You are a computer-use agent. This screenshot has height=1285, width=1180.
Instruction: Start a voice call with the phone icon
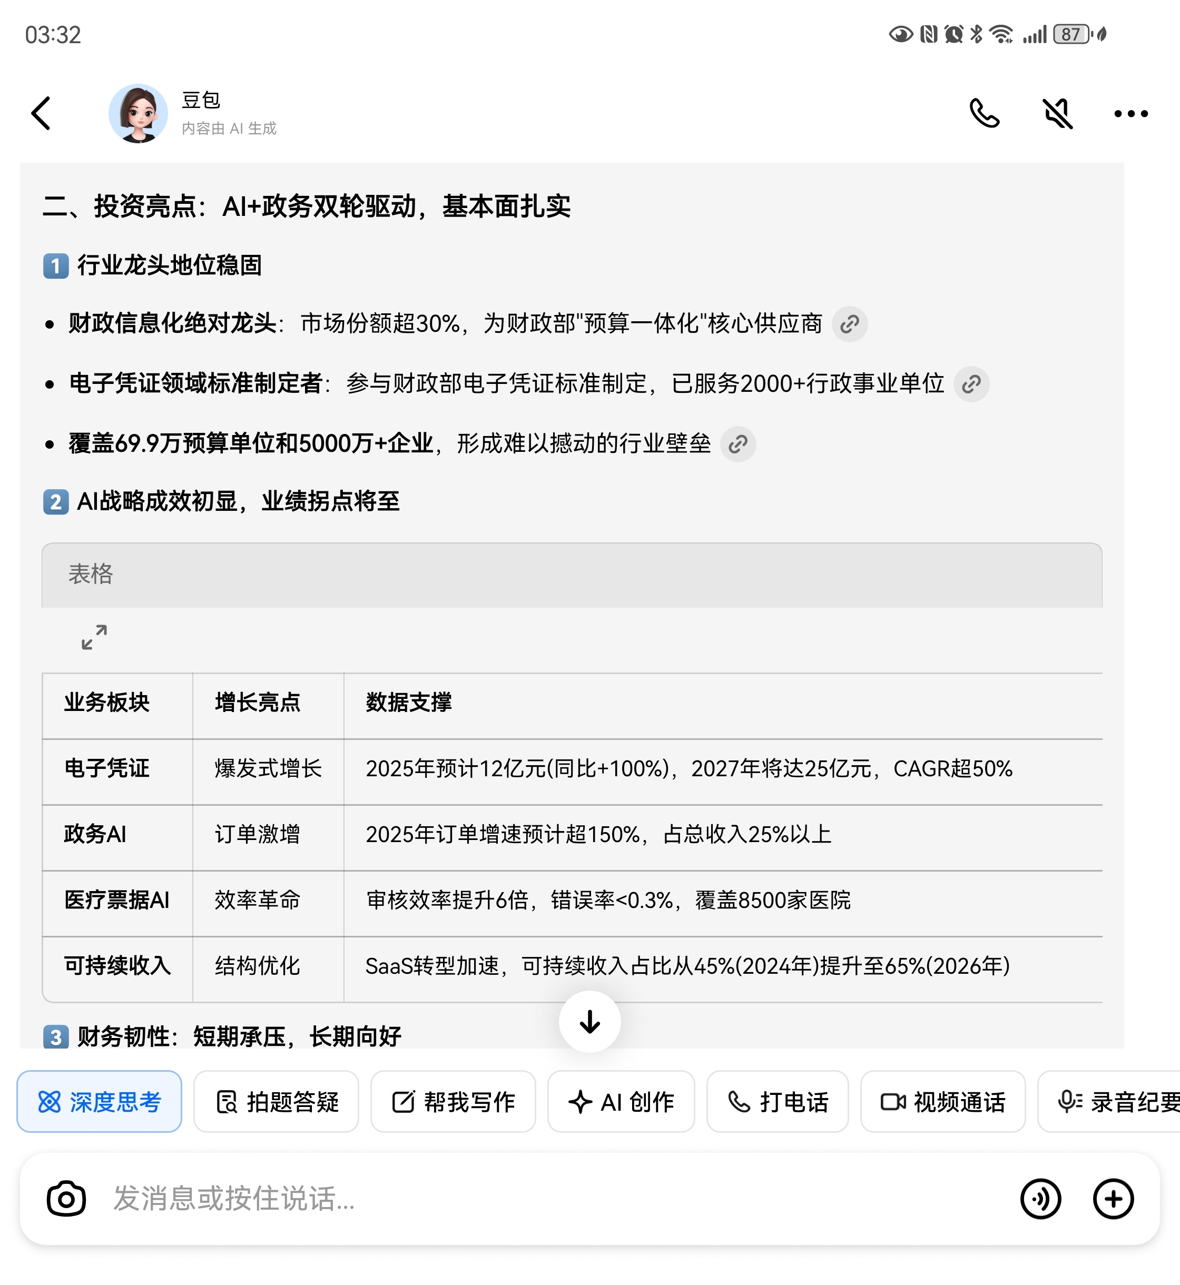(984, 114)
